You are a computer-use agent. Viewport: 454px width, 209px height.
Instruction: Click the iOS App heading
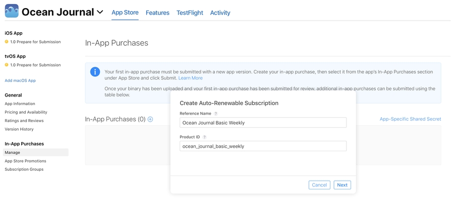pyautogui.click(x=14, y=33)
